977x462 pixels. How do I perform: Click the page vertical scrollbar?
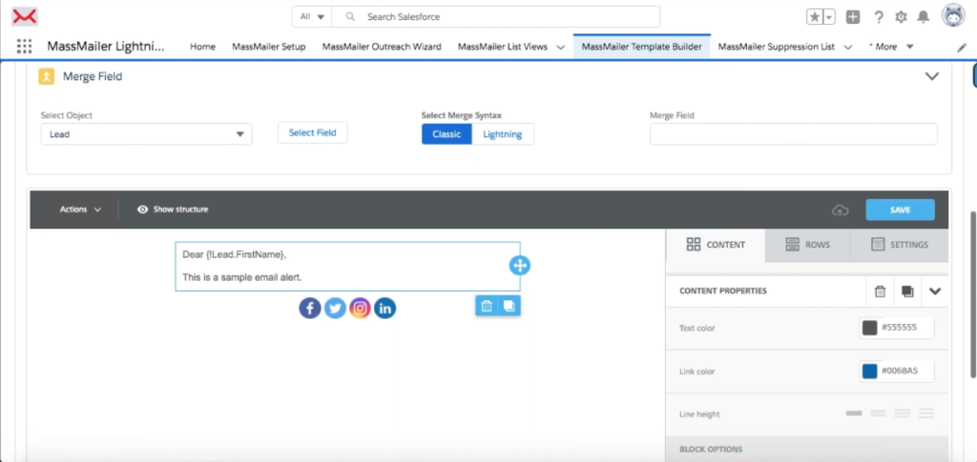973,294
